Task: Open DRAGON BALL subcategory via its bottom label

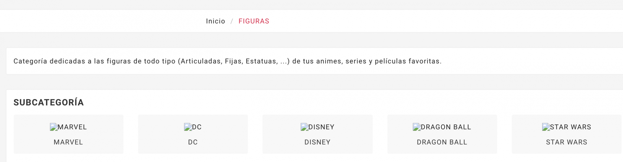Action: [x=442, y=142]
